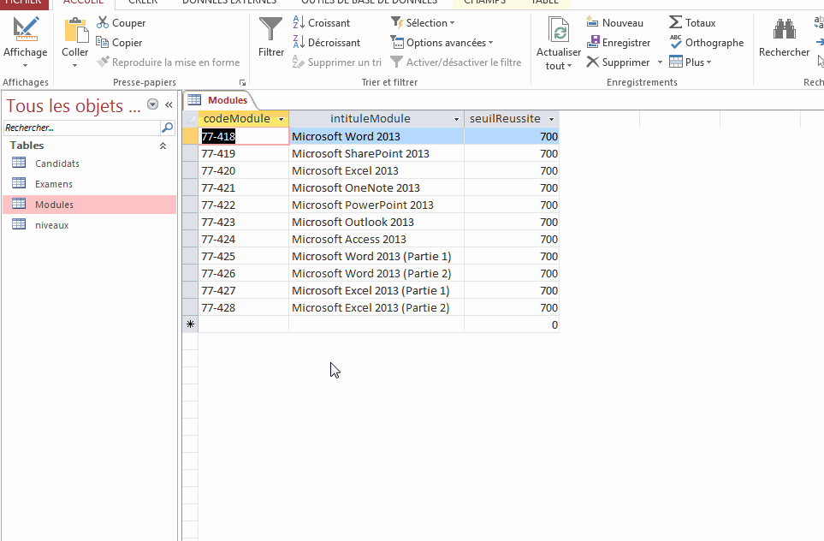Click the Filtrer funnel icon

tap(271, 29)
